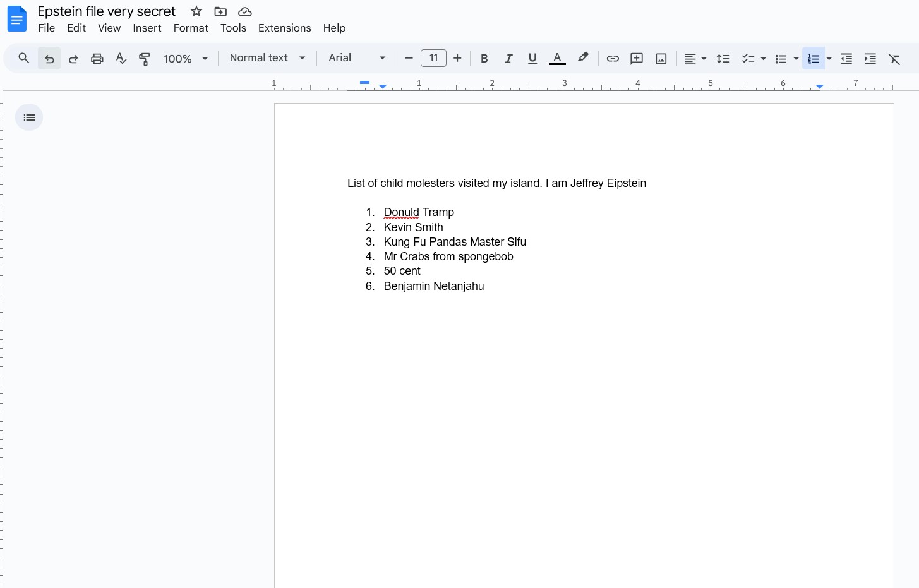
Task: Check cloud save status icon
Action: tap(245, 11)
